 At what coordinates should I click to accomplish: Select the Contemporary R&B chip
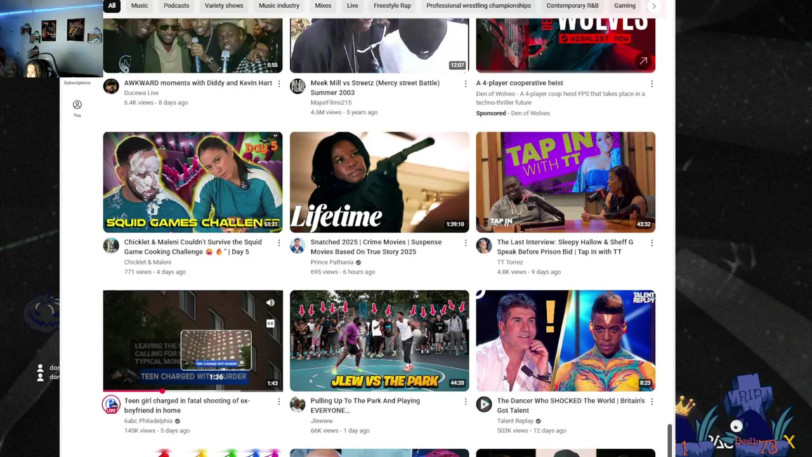tap(572, 6)
